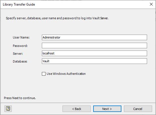Click the 'User Name:' label
The image size is (156, 115).
pyautogui.click(x=21, y=37)
